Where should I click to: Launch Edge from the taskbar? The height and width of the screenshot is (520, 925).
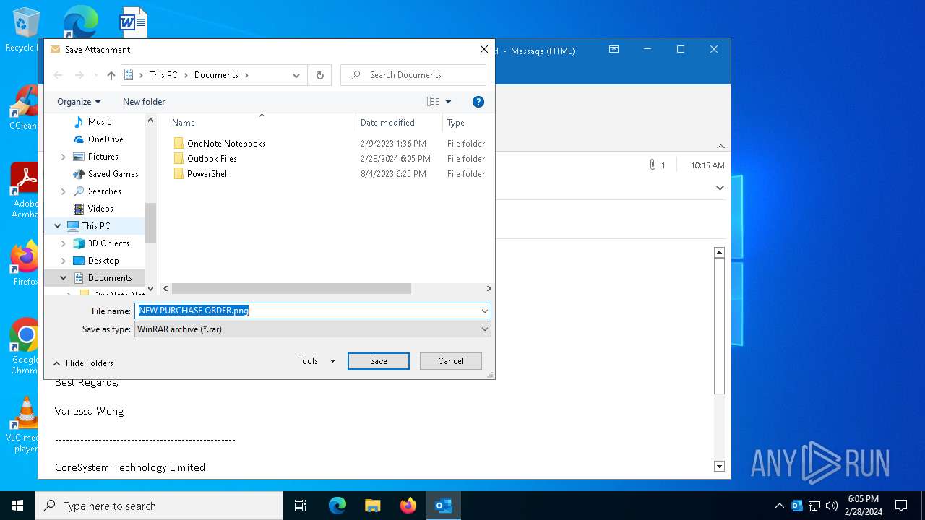tap(337, 506)
